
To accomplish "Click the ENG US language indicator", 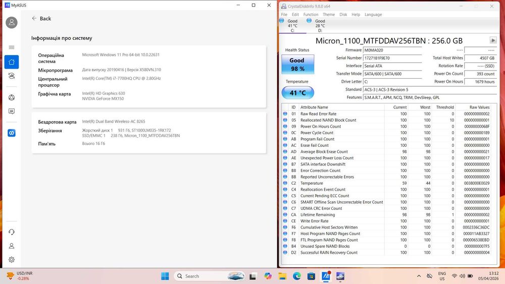I will click(442, 276).
